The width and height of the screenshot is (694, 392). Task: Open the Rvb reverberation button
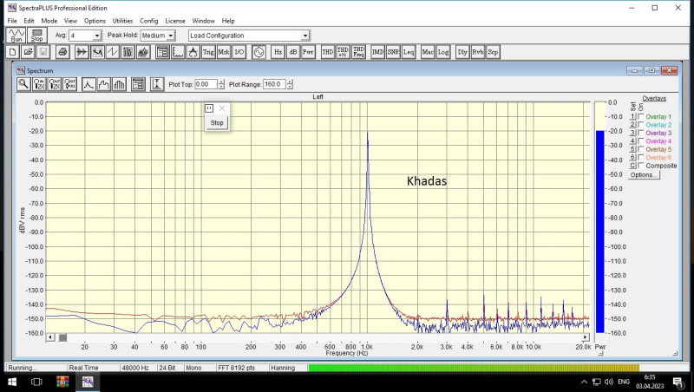pos(478,52)
